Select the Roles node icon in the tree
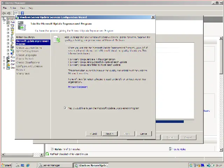This screenshot has height=168, width=224. point(8,22)
